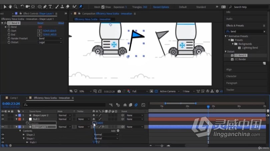This screenshot has width=270, height=151.
Task: Clear the bend search with X
Action: pyautogui.click(x=264, y=32)
